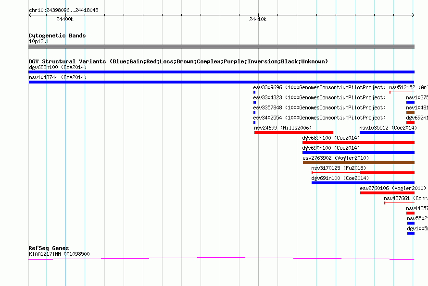
Task: Select the Cytogenetic Bands track title
Action: [x=57, y=36]
